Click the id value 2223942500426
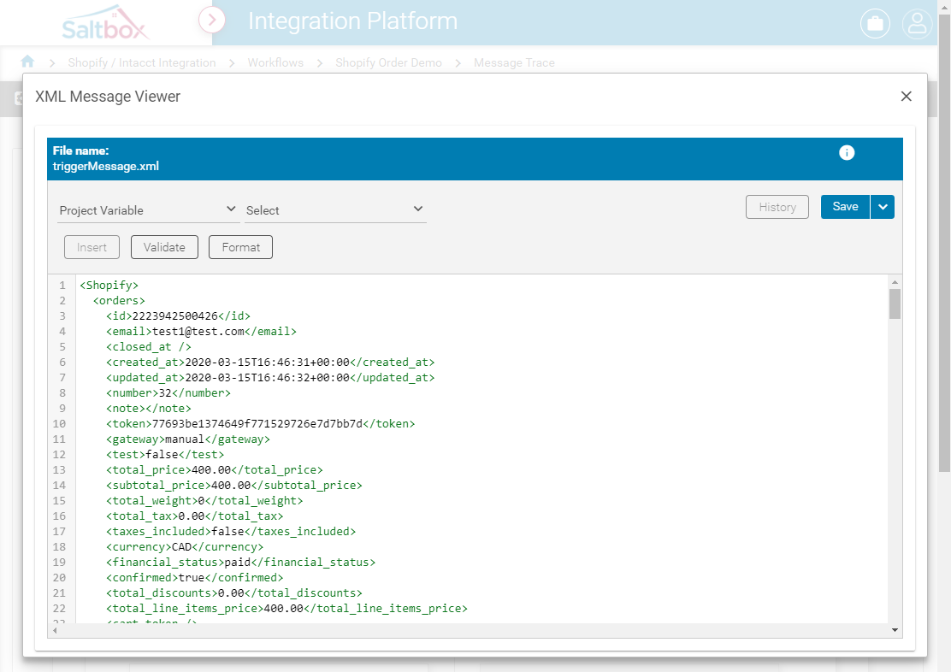Viewport: 951px width, 672px height. pos(175,316)
